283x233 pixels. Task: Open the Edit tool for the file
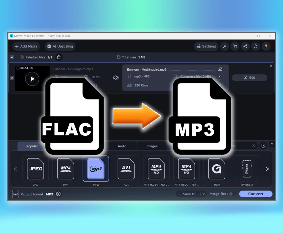(249, 78)
